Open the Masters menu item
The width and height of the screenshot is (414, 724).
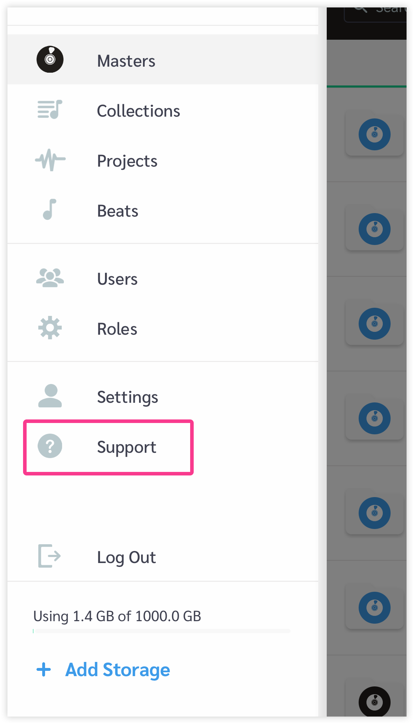pos(163,60)
